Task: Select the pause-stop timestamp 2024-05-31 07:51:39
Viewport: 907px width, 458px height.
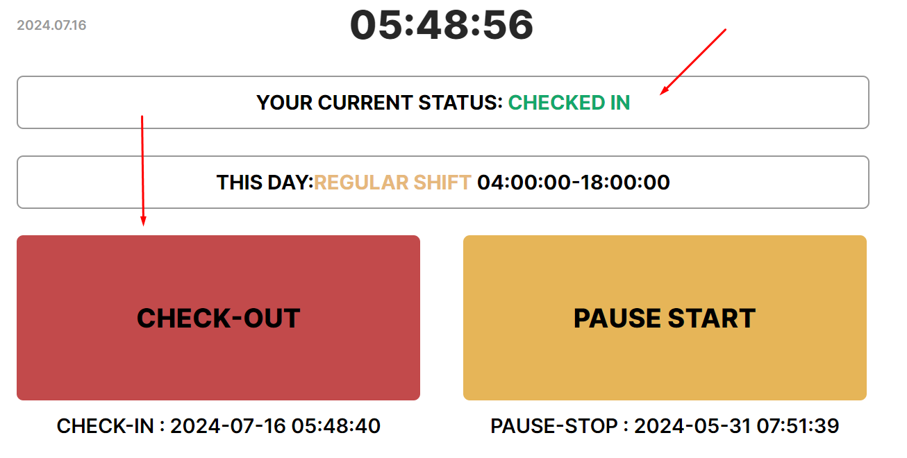Action: pos(736,425)
